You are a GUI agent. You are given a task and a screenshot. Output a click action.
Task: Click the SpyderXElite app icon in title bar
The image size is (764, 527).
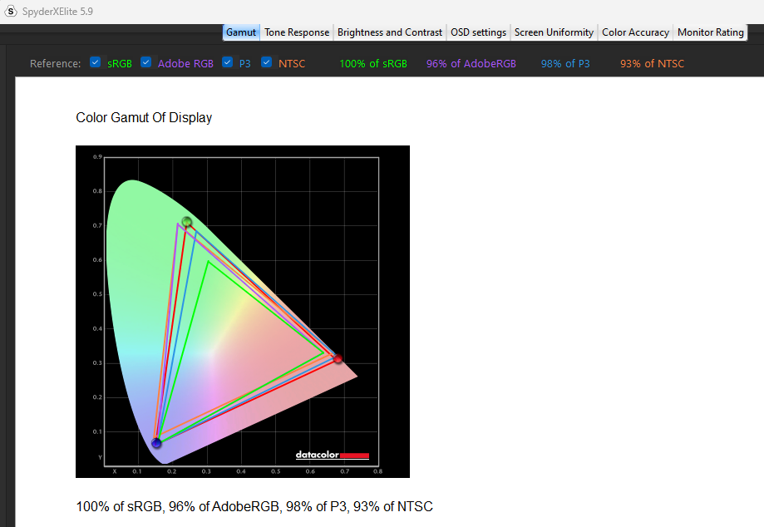point(11,11)
